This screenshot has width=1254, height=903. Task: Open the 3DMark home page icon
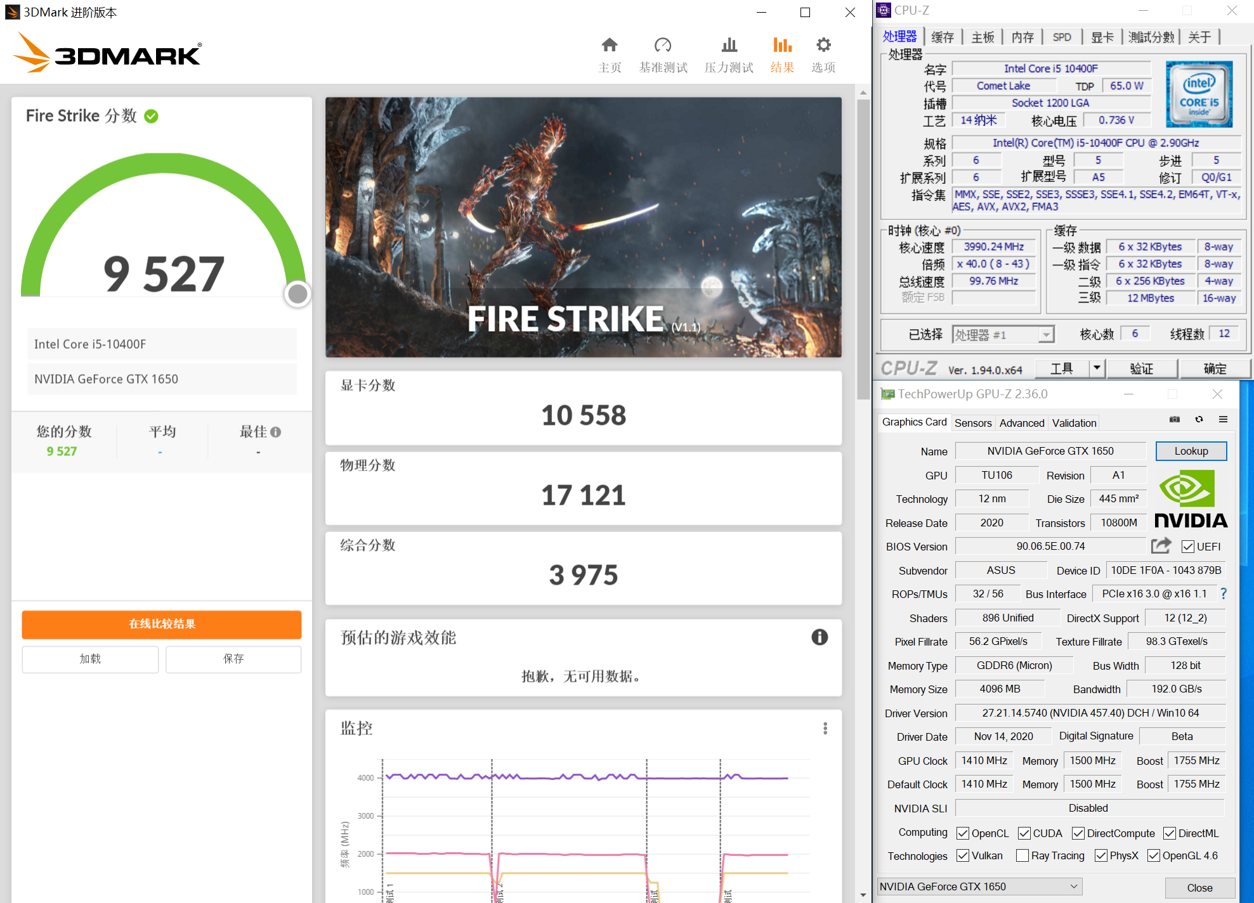pos(610,45)
